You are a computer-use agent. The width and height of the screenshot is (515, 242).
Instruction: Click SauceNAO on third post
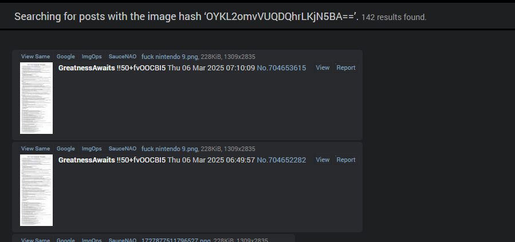tap(123, 240)
